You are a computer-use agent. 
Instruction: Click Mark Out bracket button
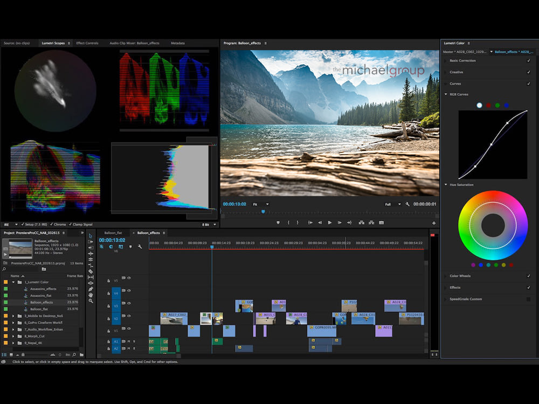(x=298, y=222)
